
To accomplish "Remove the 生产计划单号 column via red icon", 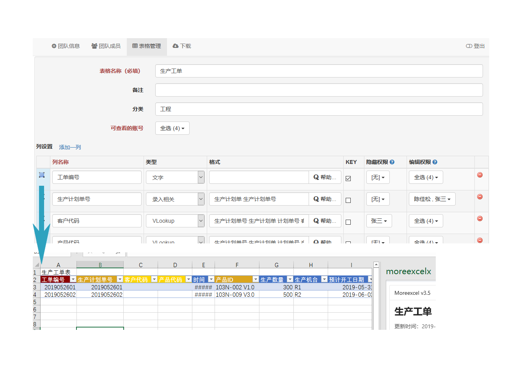I will (x=479, y=197).
